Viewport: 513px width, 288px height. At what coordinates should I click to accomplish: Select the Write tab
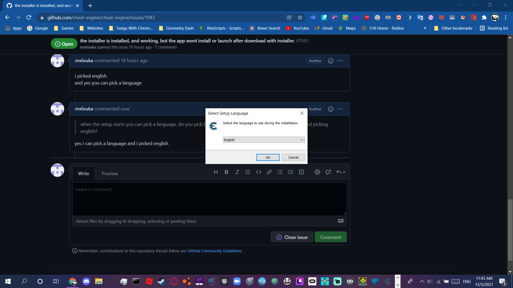[84, 173]
